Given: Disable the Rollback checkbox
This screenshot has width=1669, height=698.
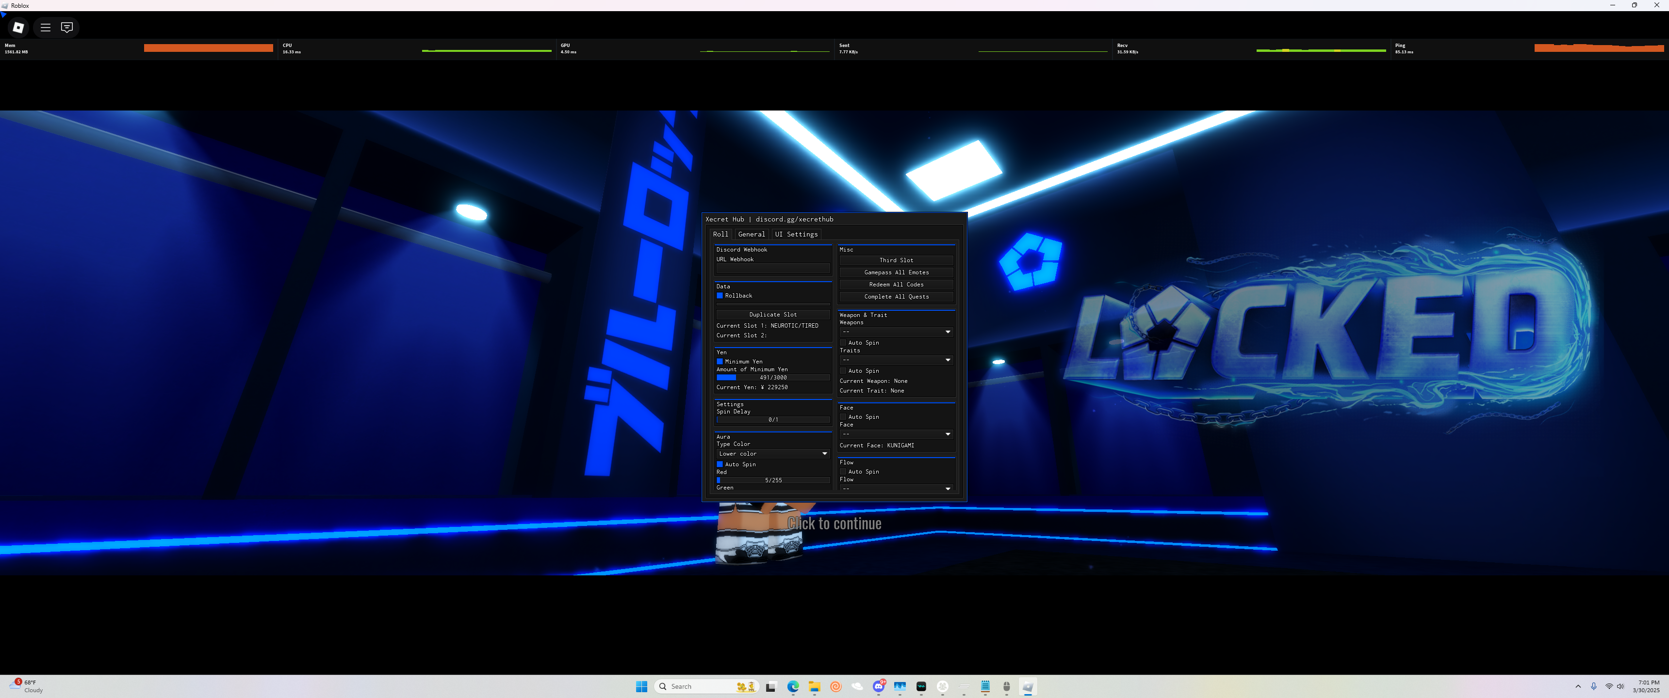Looking at the screenshot, I should pyautogui.click(x=719, y=296).
